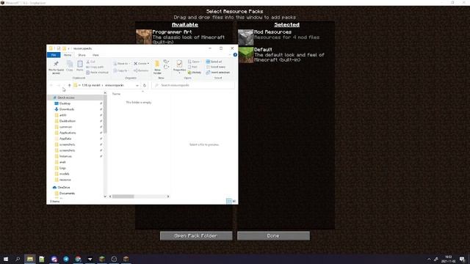Click the Back navigation arrow
Screen dimensions: 470x264
(51, 85)
